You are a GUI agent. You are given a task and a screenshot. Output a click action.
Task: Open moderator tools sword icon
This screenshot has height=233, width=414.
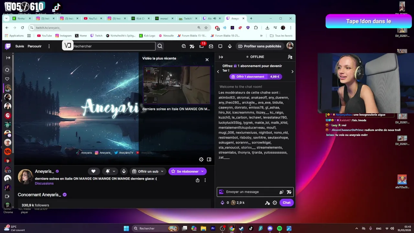tap(267, 203)
